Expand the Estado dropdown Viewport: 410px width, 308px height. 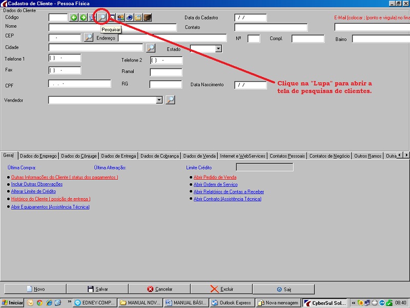click(x=218, y=48)
